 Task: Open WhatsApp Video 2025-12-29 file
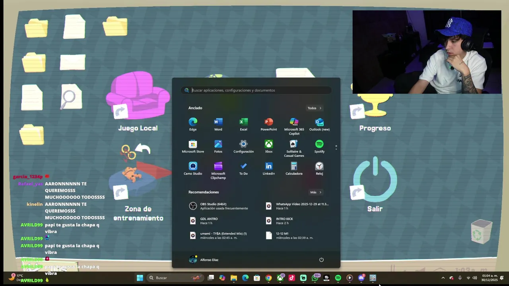[298, 206]
